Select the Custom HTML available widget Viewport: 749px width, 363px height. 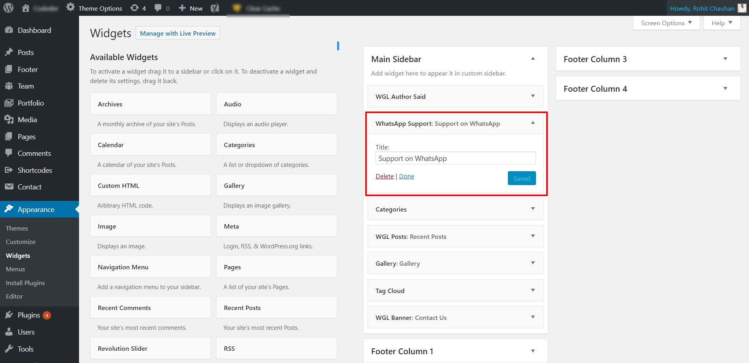coord(151,185)
